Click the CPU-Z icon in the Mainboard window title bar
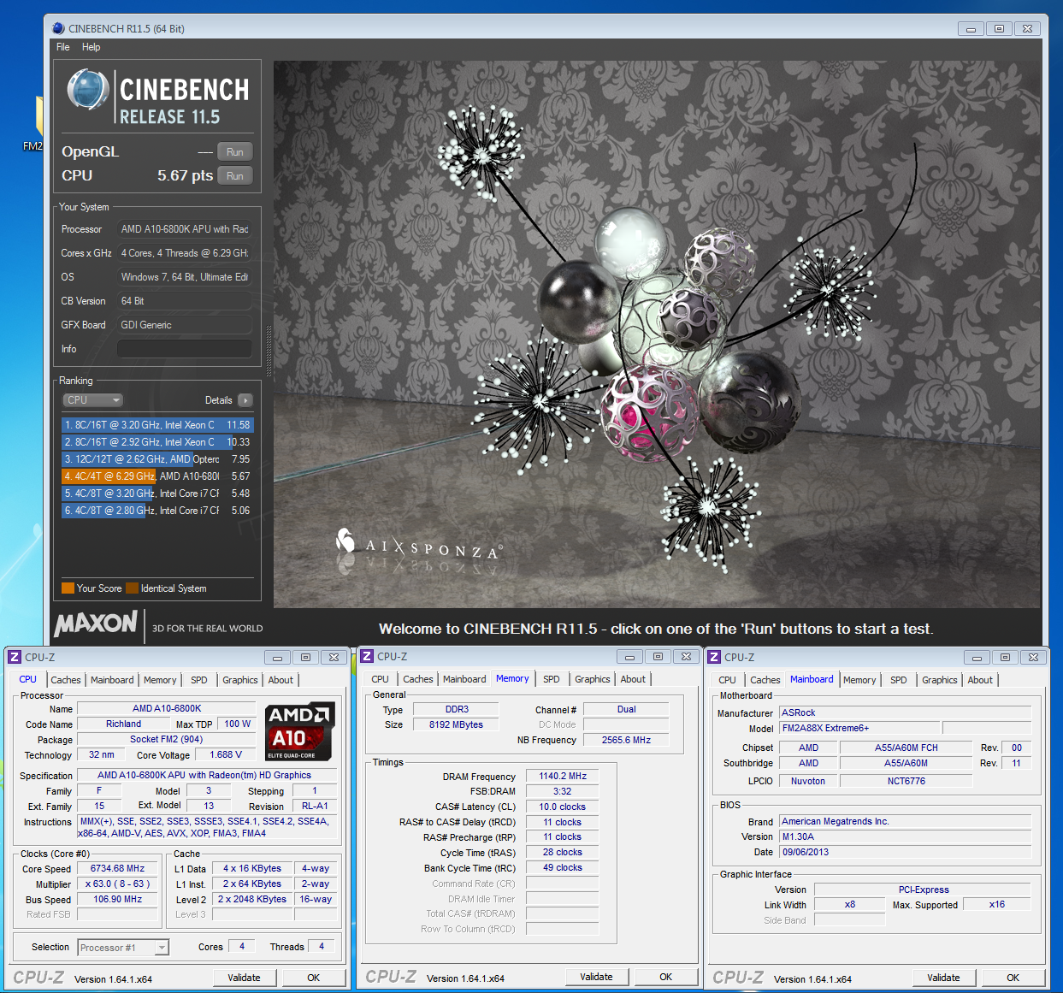This screenshot has width=1063, height=993. (714, 657)
